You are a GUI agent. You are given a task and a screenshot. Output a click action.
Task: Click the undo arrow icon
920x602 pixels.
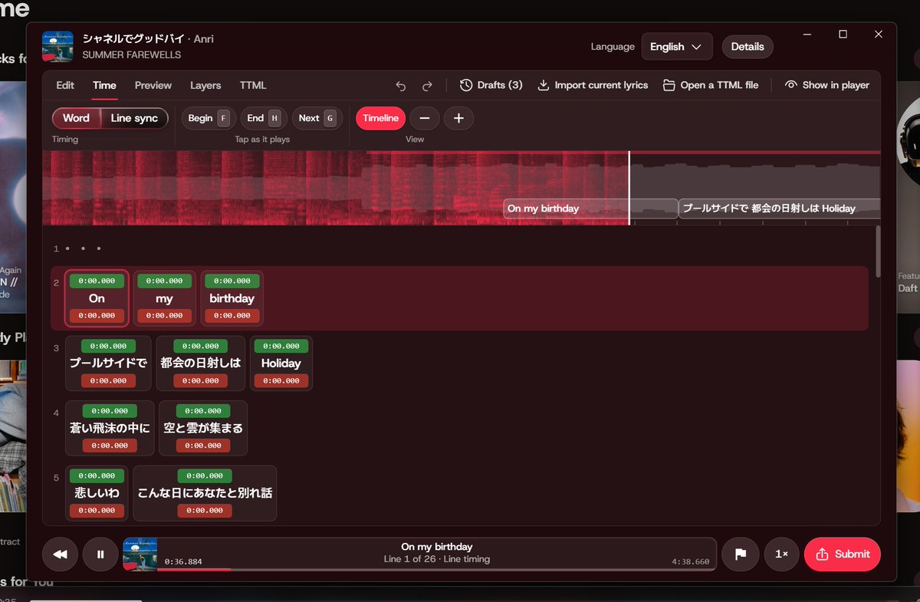400,85
